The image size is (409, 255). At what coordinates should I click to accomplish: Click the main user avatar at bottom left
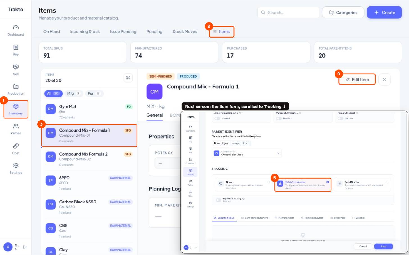[x=8, y=247]
